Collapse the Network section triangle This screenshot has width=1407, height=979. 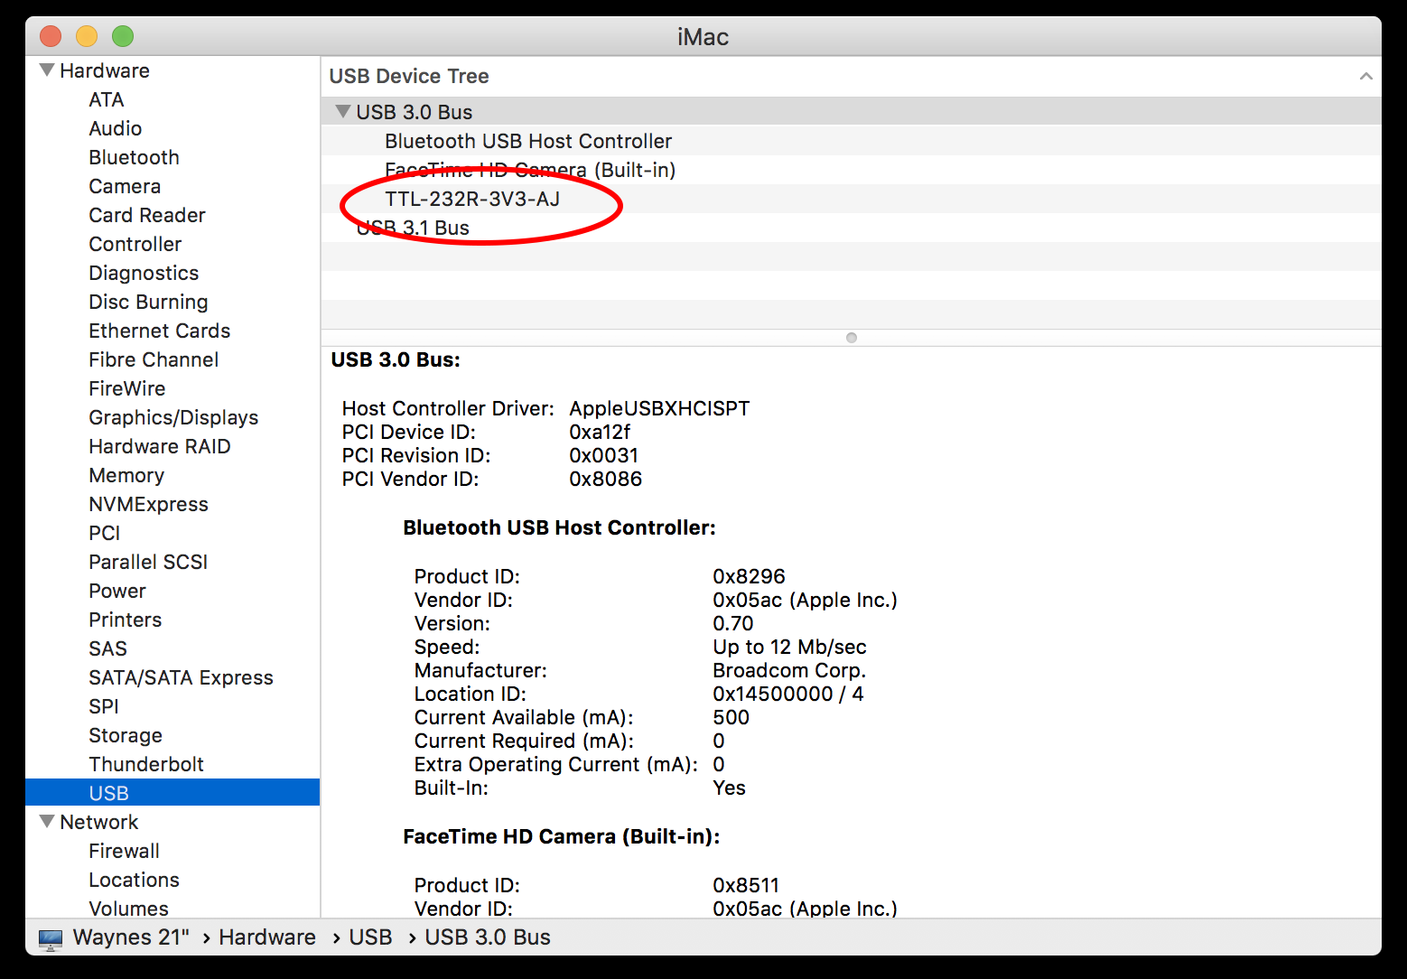coord(47,821)
